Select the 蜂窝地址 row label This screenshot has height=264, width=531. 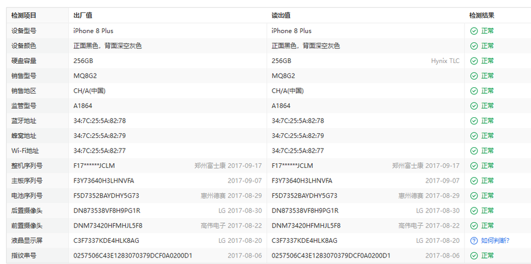click(x=24, y=136)
